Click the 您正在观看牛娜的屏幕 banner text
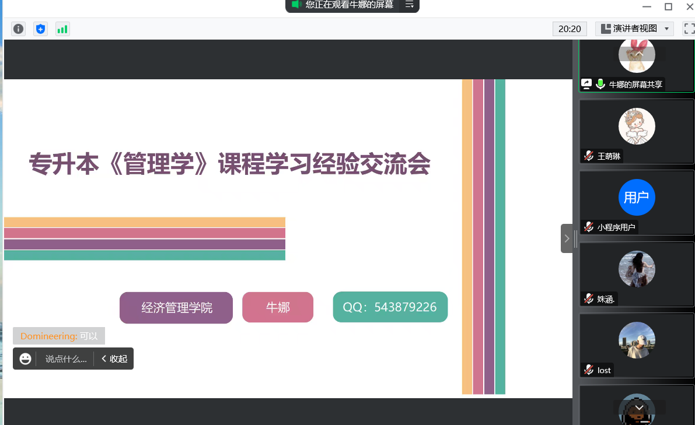The width and height of the screenshot is (695, 425). coord(350,5)
